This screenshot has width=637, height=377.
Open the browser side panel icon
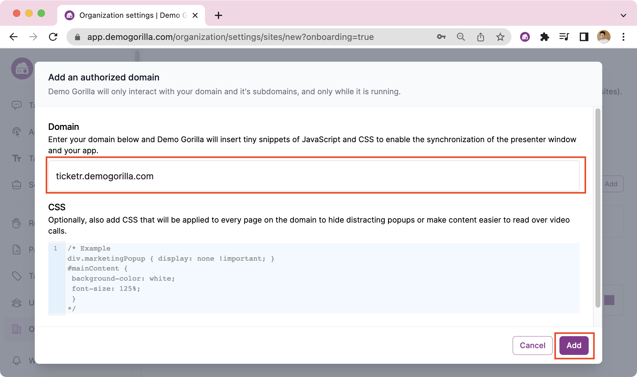[x=583, y=37]
